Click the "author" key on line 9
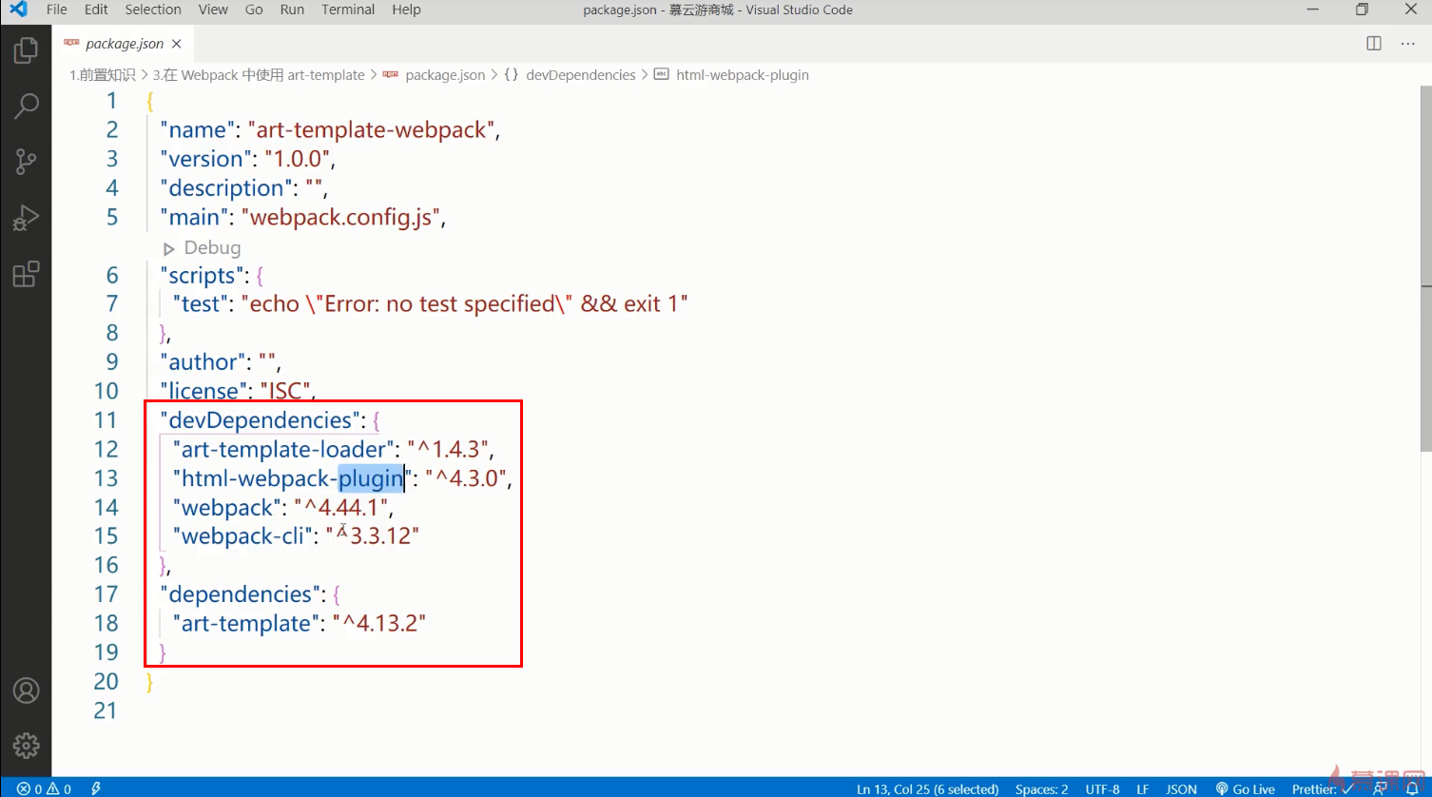This screenshot has height=797, width=1432. (x=202, y=362)
